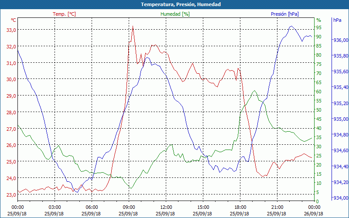Click the 18:00 time axis label
The height and width of the screenshot is (218, 349).
click(240, 208)
